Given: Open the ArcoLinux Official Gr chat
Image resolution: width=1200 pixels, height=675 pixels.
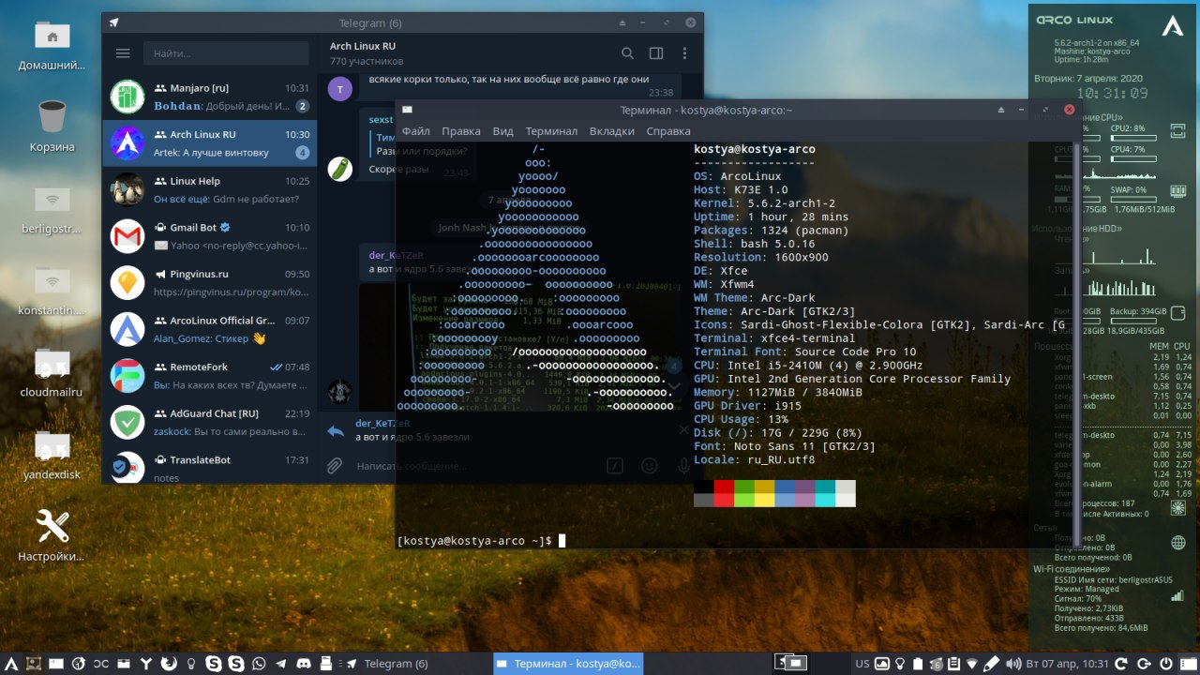Looking at the screenshot, I should coord(210,329).
